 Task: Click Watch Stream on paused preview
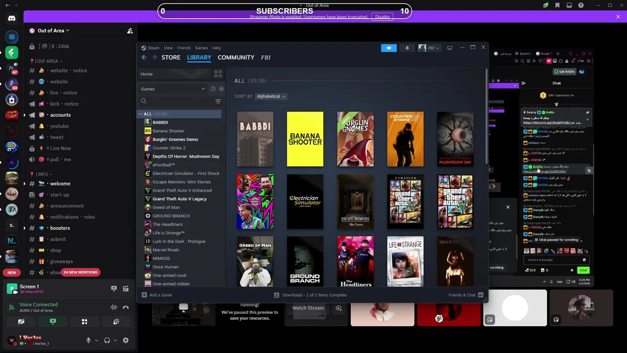pyautogui.click(x=308, y=308)
